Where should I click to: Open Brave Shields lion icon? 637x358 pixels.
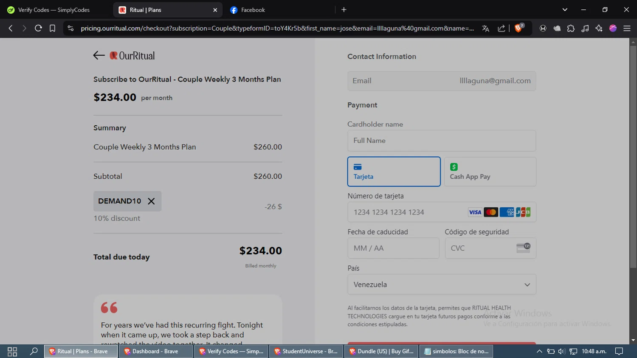pyautogui.click(x=519, y=28)
